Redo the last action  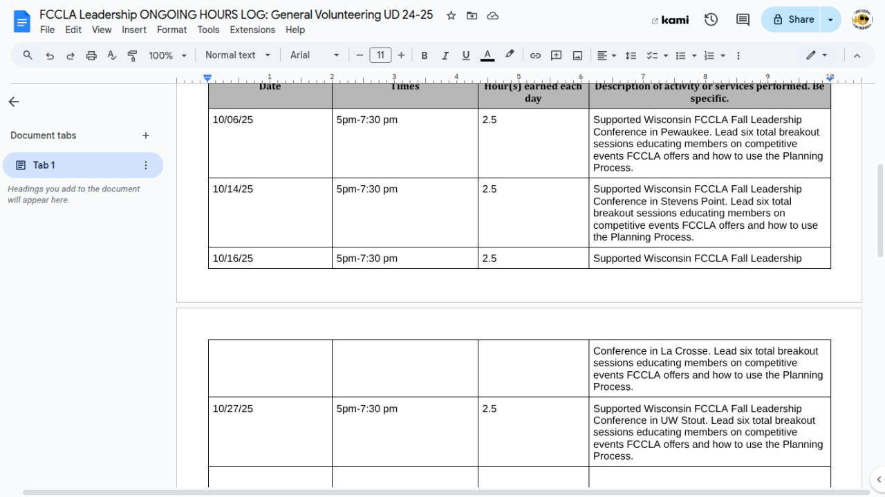pos(71,55)
